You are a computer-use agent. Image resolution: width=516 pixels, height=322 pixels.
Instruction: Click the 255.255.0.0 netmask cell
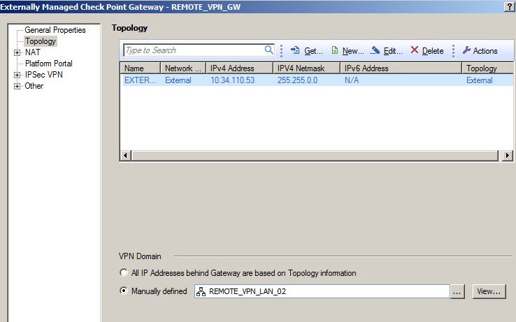point(297,80)
